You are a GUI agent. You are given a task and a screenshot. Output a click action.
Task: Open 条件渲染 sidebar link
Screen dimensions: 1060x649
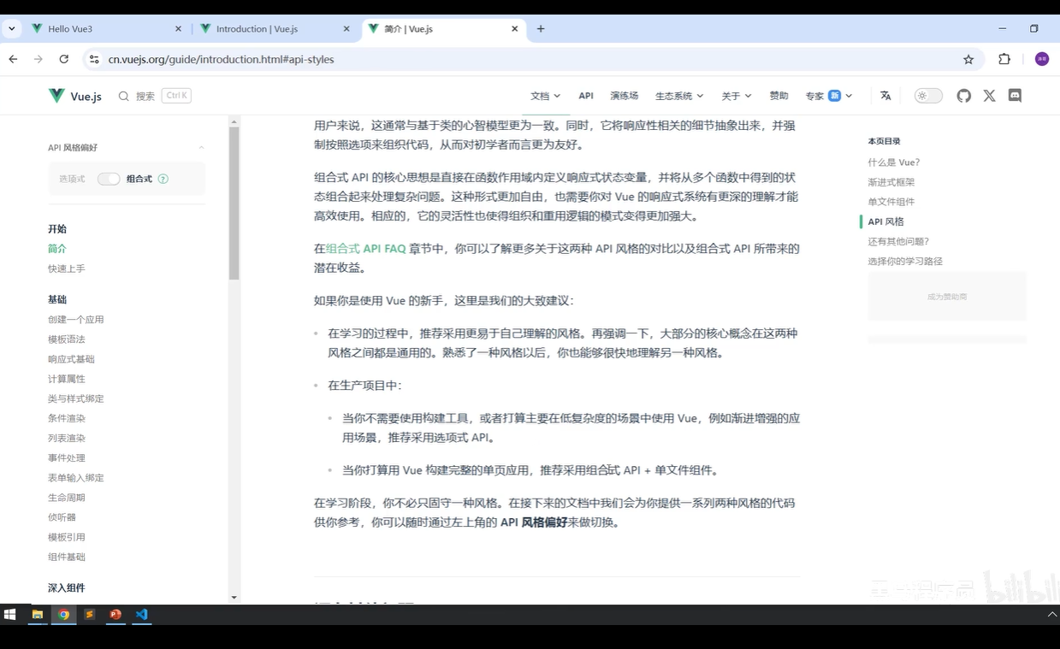point(67,418)
